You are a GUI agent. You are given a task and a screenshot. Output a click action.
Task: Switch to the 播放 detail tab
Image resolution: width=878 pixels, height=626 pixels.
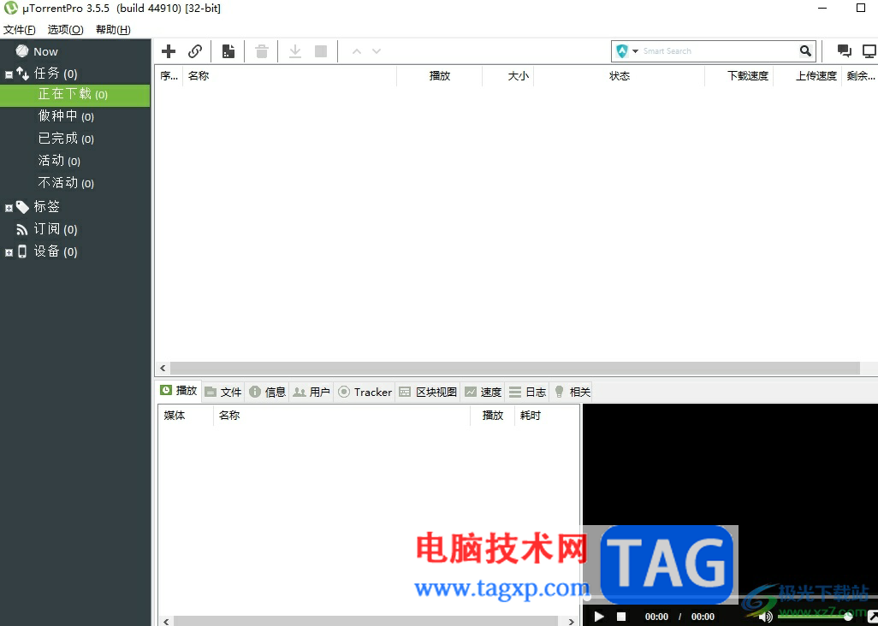tap(179, 391)
